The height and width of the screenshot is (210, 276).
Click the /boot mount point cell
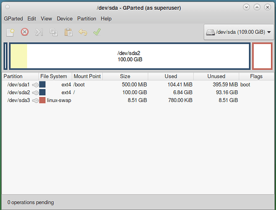79,85
